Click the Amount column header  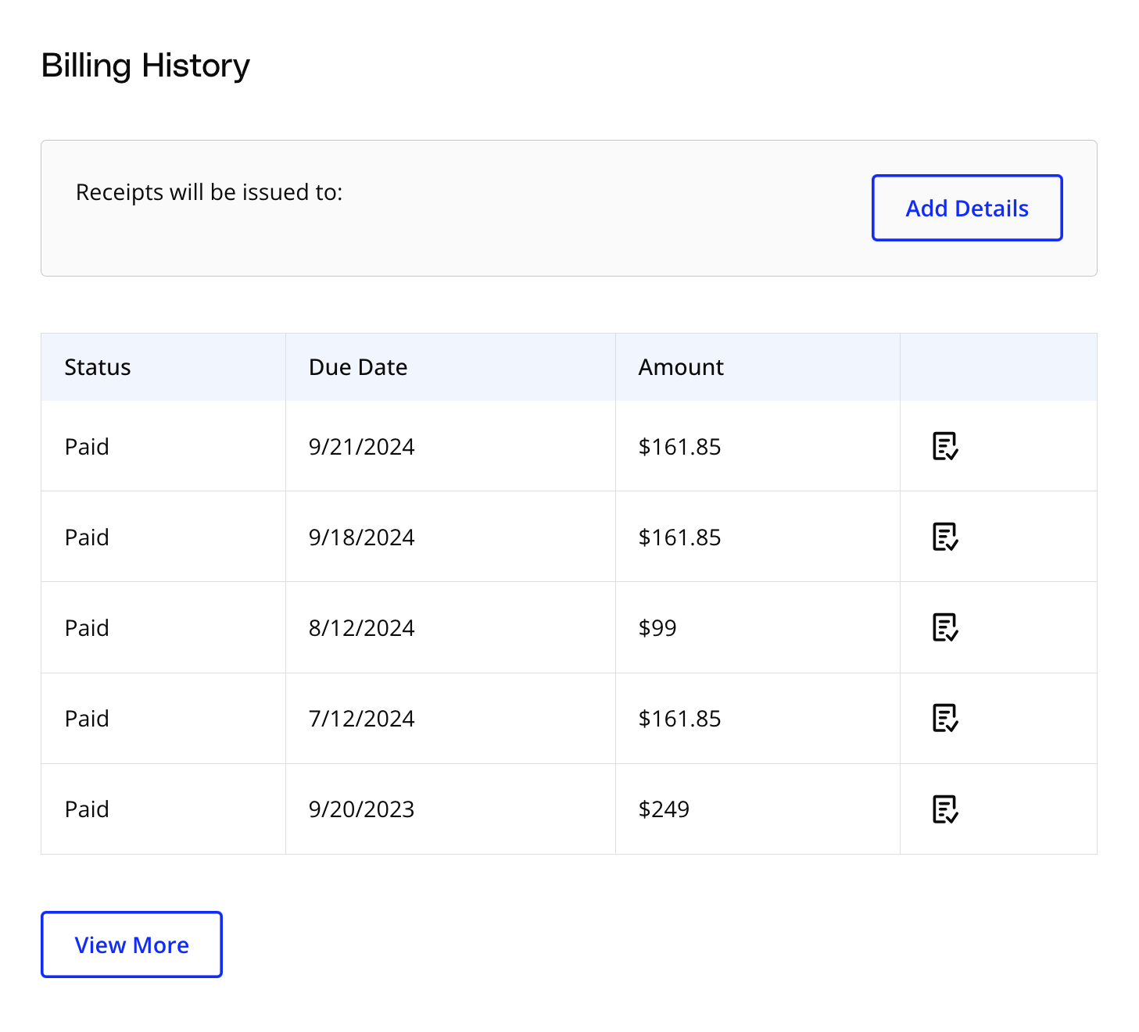(681, 367)
